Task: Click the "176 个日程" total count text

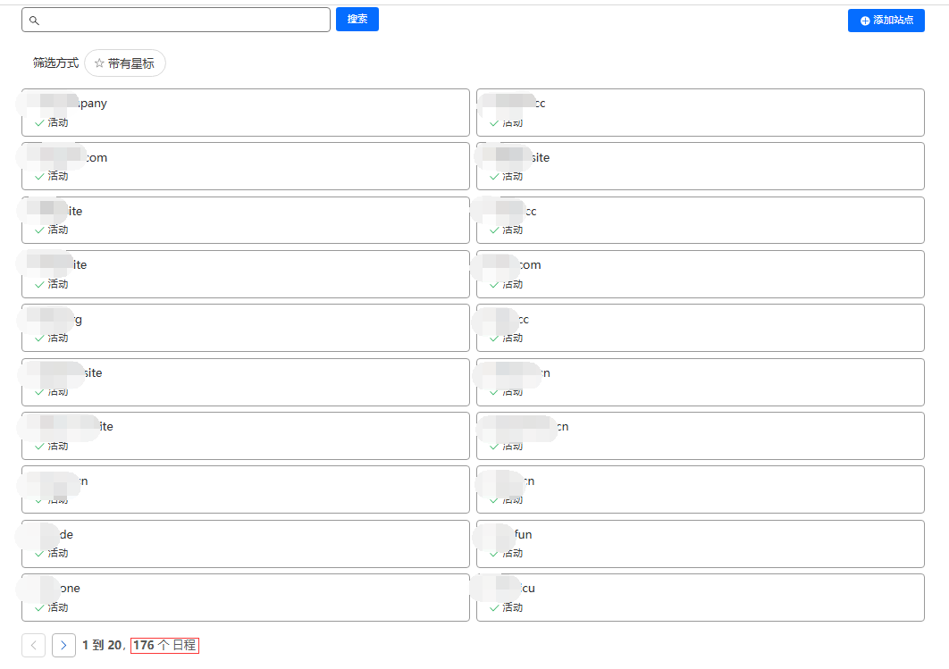Action: (164, 645)
